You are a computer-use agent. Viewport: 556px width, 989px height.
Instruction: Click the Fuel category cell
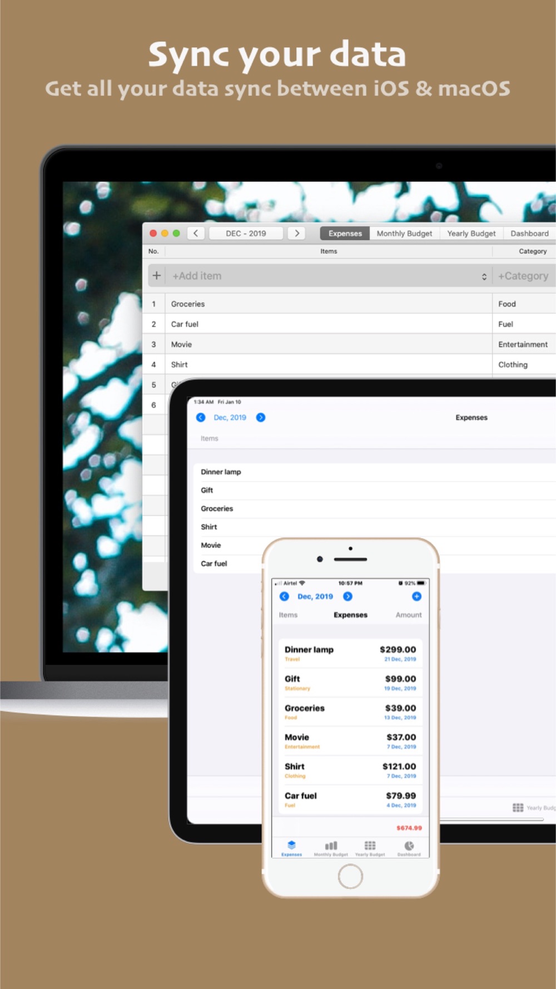pyautogui.click(x=524, y=324)
